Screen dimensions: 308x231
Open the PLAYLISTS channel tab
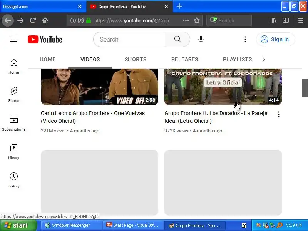(237, 59)
